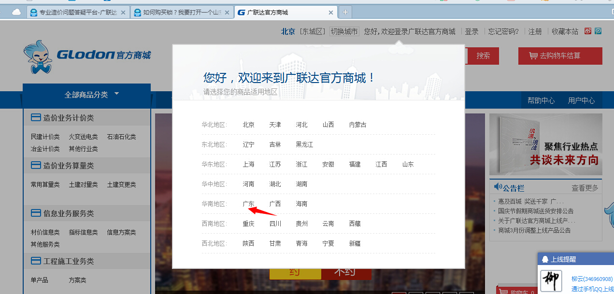Expand 全部商品分类 dropdown arrow
The image size is (614, 294).
[116, 94]
